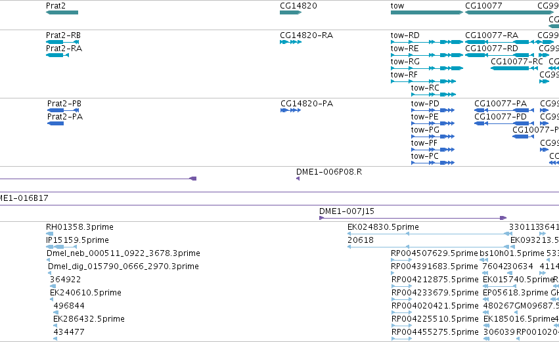This screenshot has height=342, width=559.
Task: Click the EK240610.5prime EST
Action: point(52,300)
